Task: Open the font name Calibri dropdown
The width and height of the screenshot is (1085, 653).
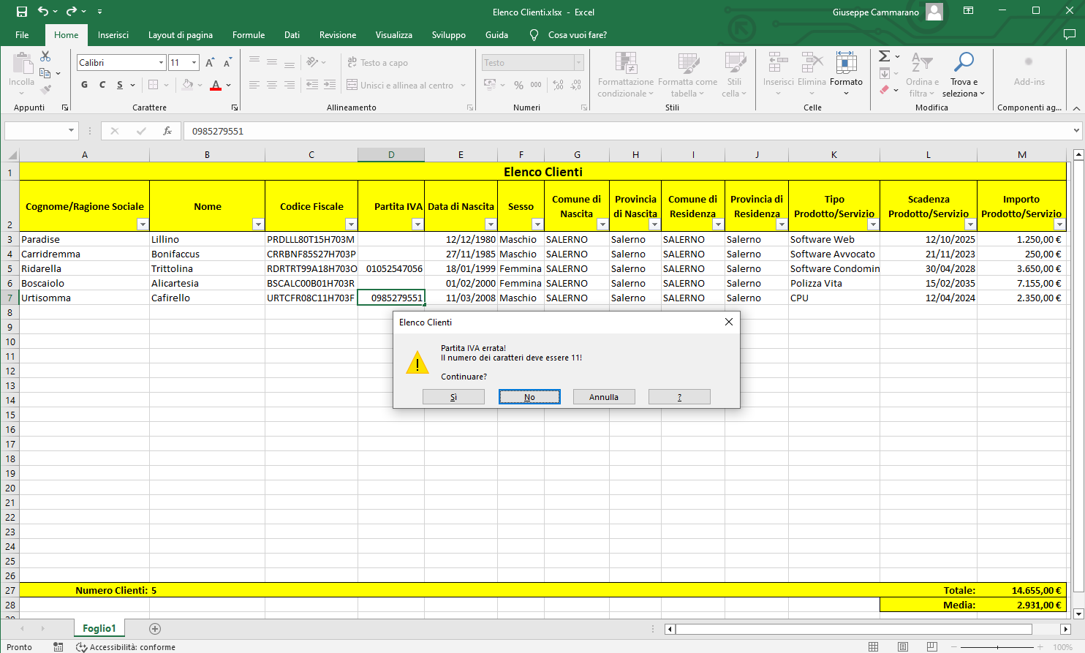Action: pyautogui.click(x=161, y=63)
